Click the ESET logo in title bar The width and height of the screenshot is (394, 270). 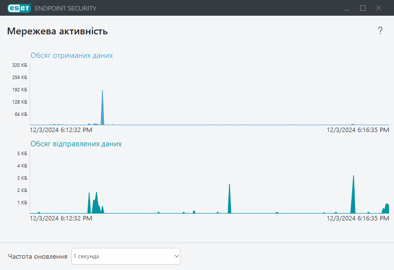tap(19, 8)
